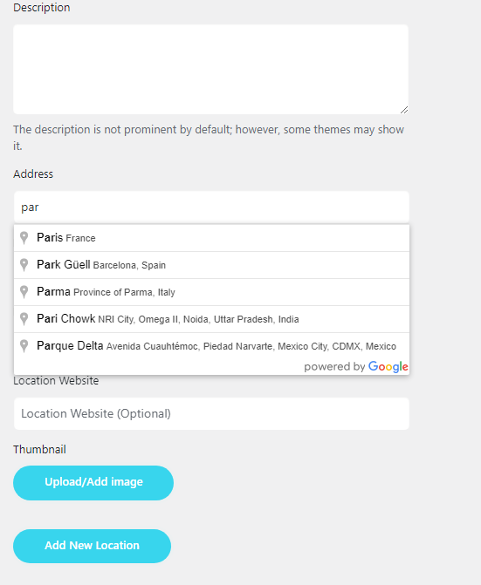The height and width of the screenshot is (585, 481).
Task: Click into the Description text area
Action: (210, 70)
